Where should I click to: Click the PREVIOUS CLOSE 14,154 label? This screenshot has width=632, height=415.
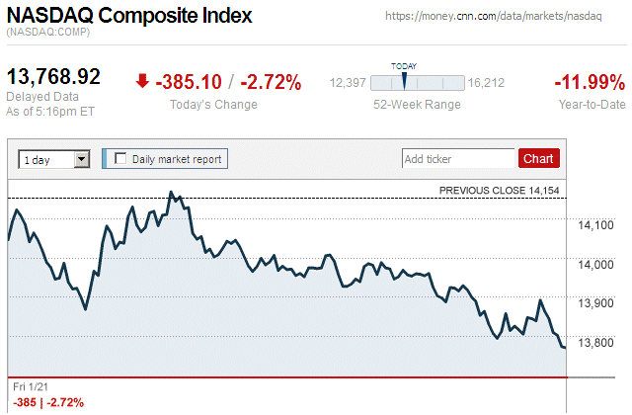pyautogui.click(x=500, y=190)
